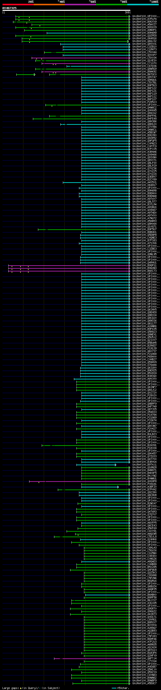Screen dimensions: 161x690
Task: Select UniRef100_C8VMG1 hit
Action: pyautogui.click(x=144, y=620)
